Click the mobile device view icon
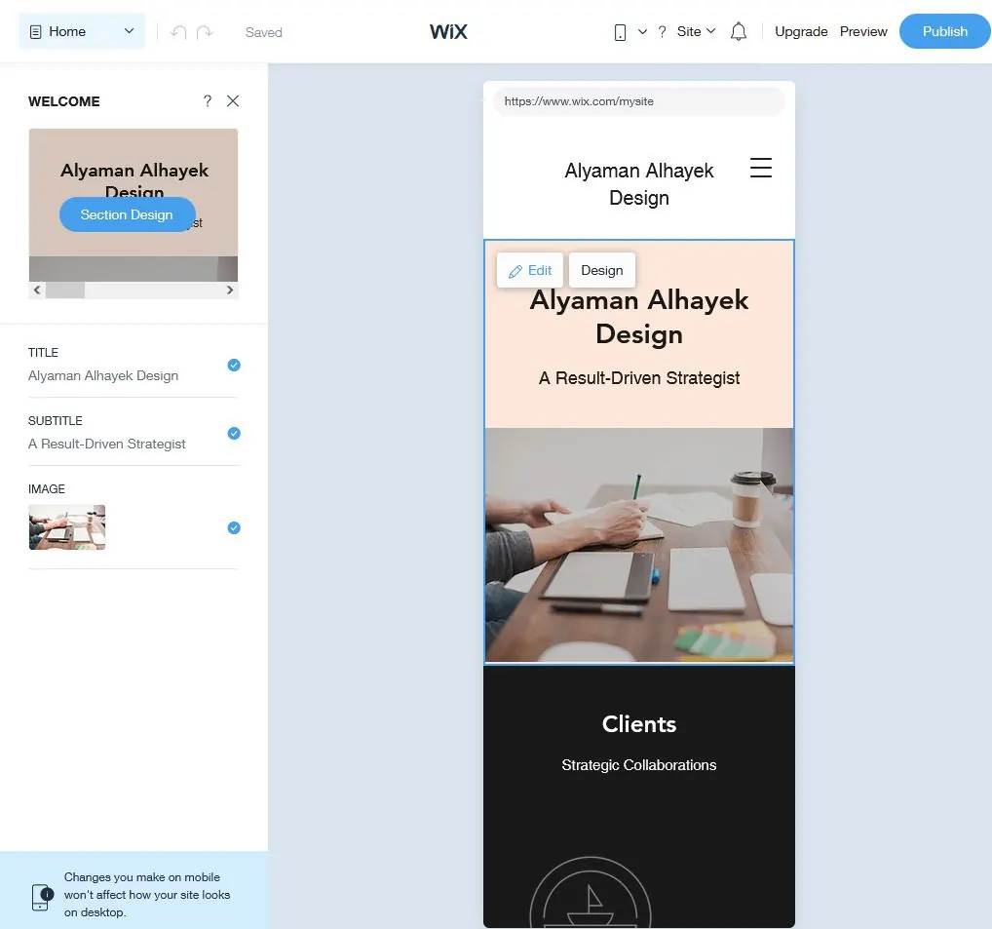 tap(620, 32)
